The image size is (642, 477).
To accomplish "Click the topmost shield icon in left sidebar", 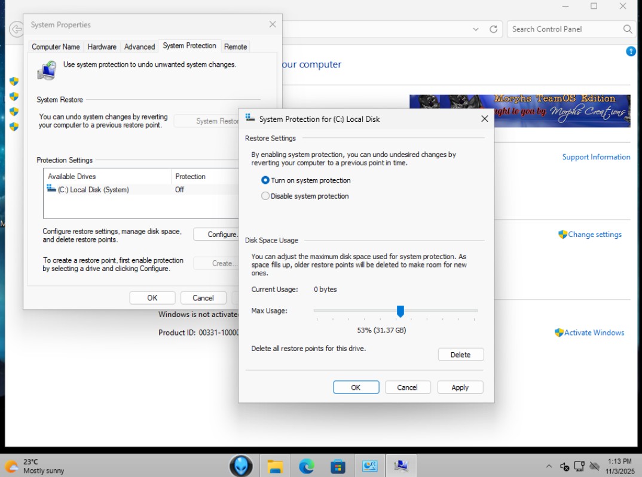I will (x=14, y=81).
